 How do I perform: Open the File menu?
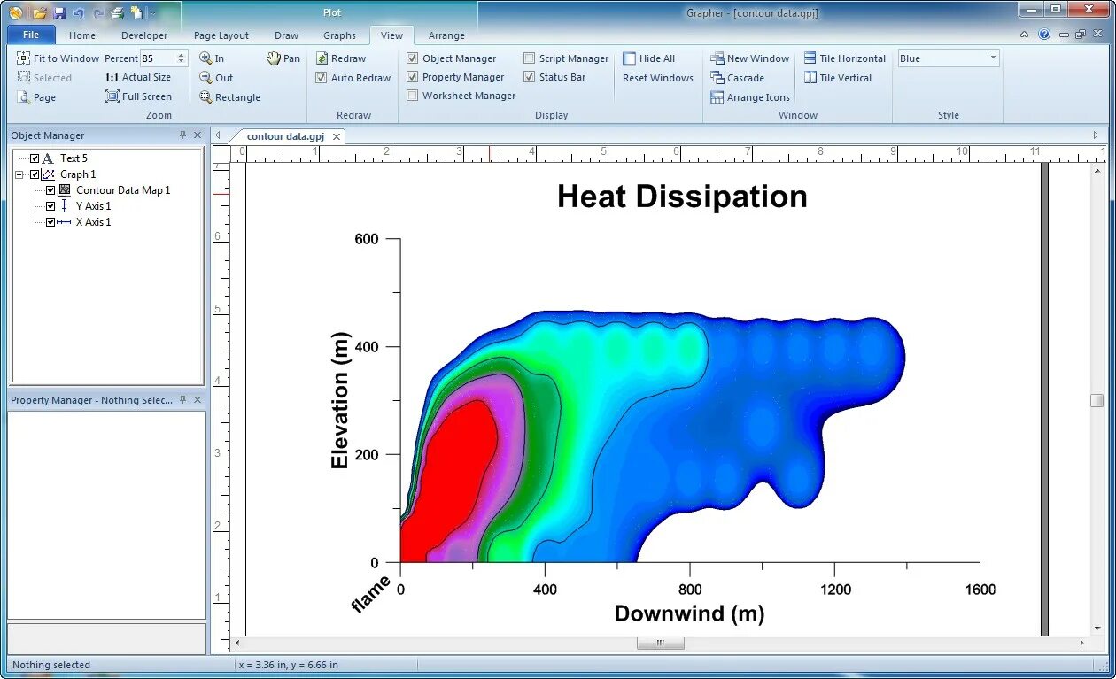click(31, 35)
